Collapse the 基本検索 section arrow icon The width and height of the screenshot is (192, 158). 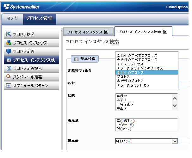(x=76, y=59)
